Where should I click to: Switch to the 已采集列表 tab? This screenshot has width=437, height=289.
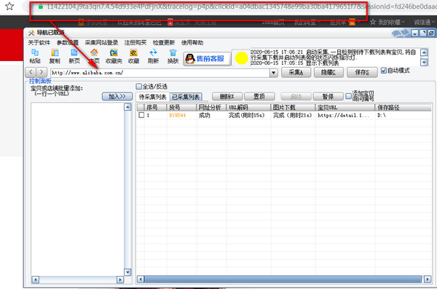pyautogui.click(x=186, y=97)
